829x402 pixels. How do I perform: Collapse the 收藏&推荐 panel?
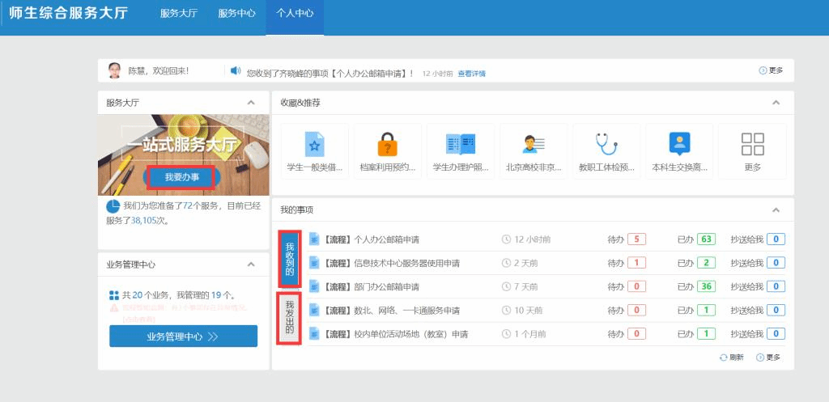(776, 103)
